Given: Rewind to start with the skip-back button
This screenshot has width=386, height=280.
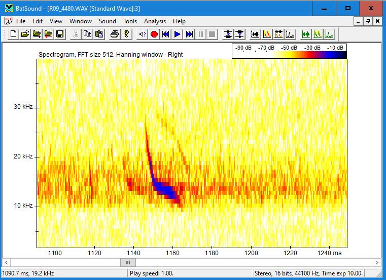Looking at the screenshot, I should click(x=166, y=34).
